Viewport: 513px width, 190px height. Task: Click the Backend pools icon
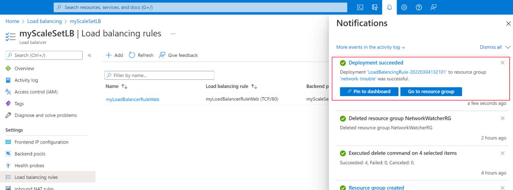click(8, 154)
